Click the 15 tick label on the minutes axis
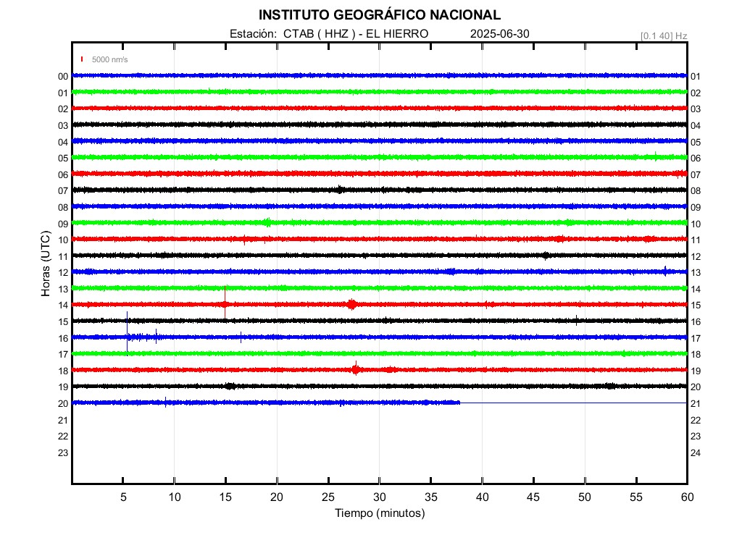The width and height of the screenshot is (742, 556). point(226,497)
